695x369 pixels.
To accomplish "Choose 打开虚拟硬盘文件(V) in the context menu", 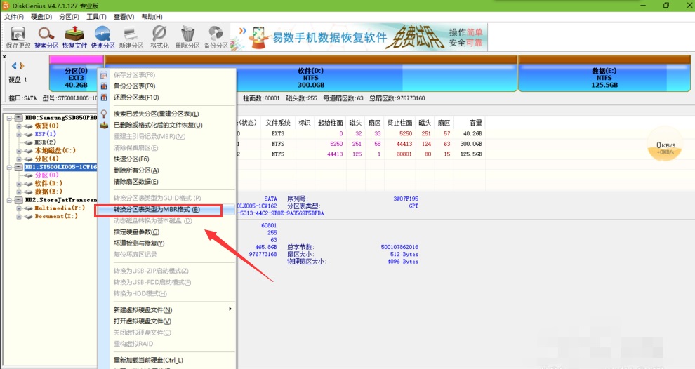I will coord(166,321).
